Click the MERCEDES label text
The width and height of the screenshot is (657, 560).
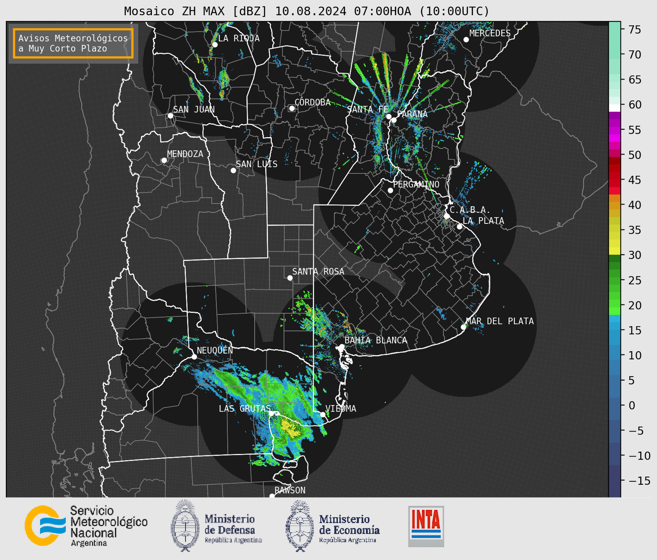click(x=490, y=33)
